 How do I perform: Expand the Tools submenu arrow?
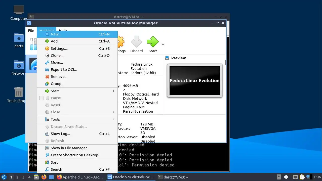click(x=113, y=119)
